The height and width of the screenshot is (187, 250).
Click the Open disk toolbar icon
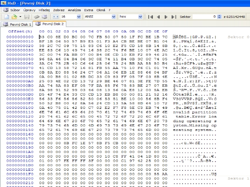[44, 17]
